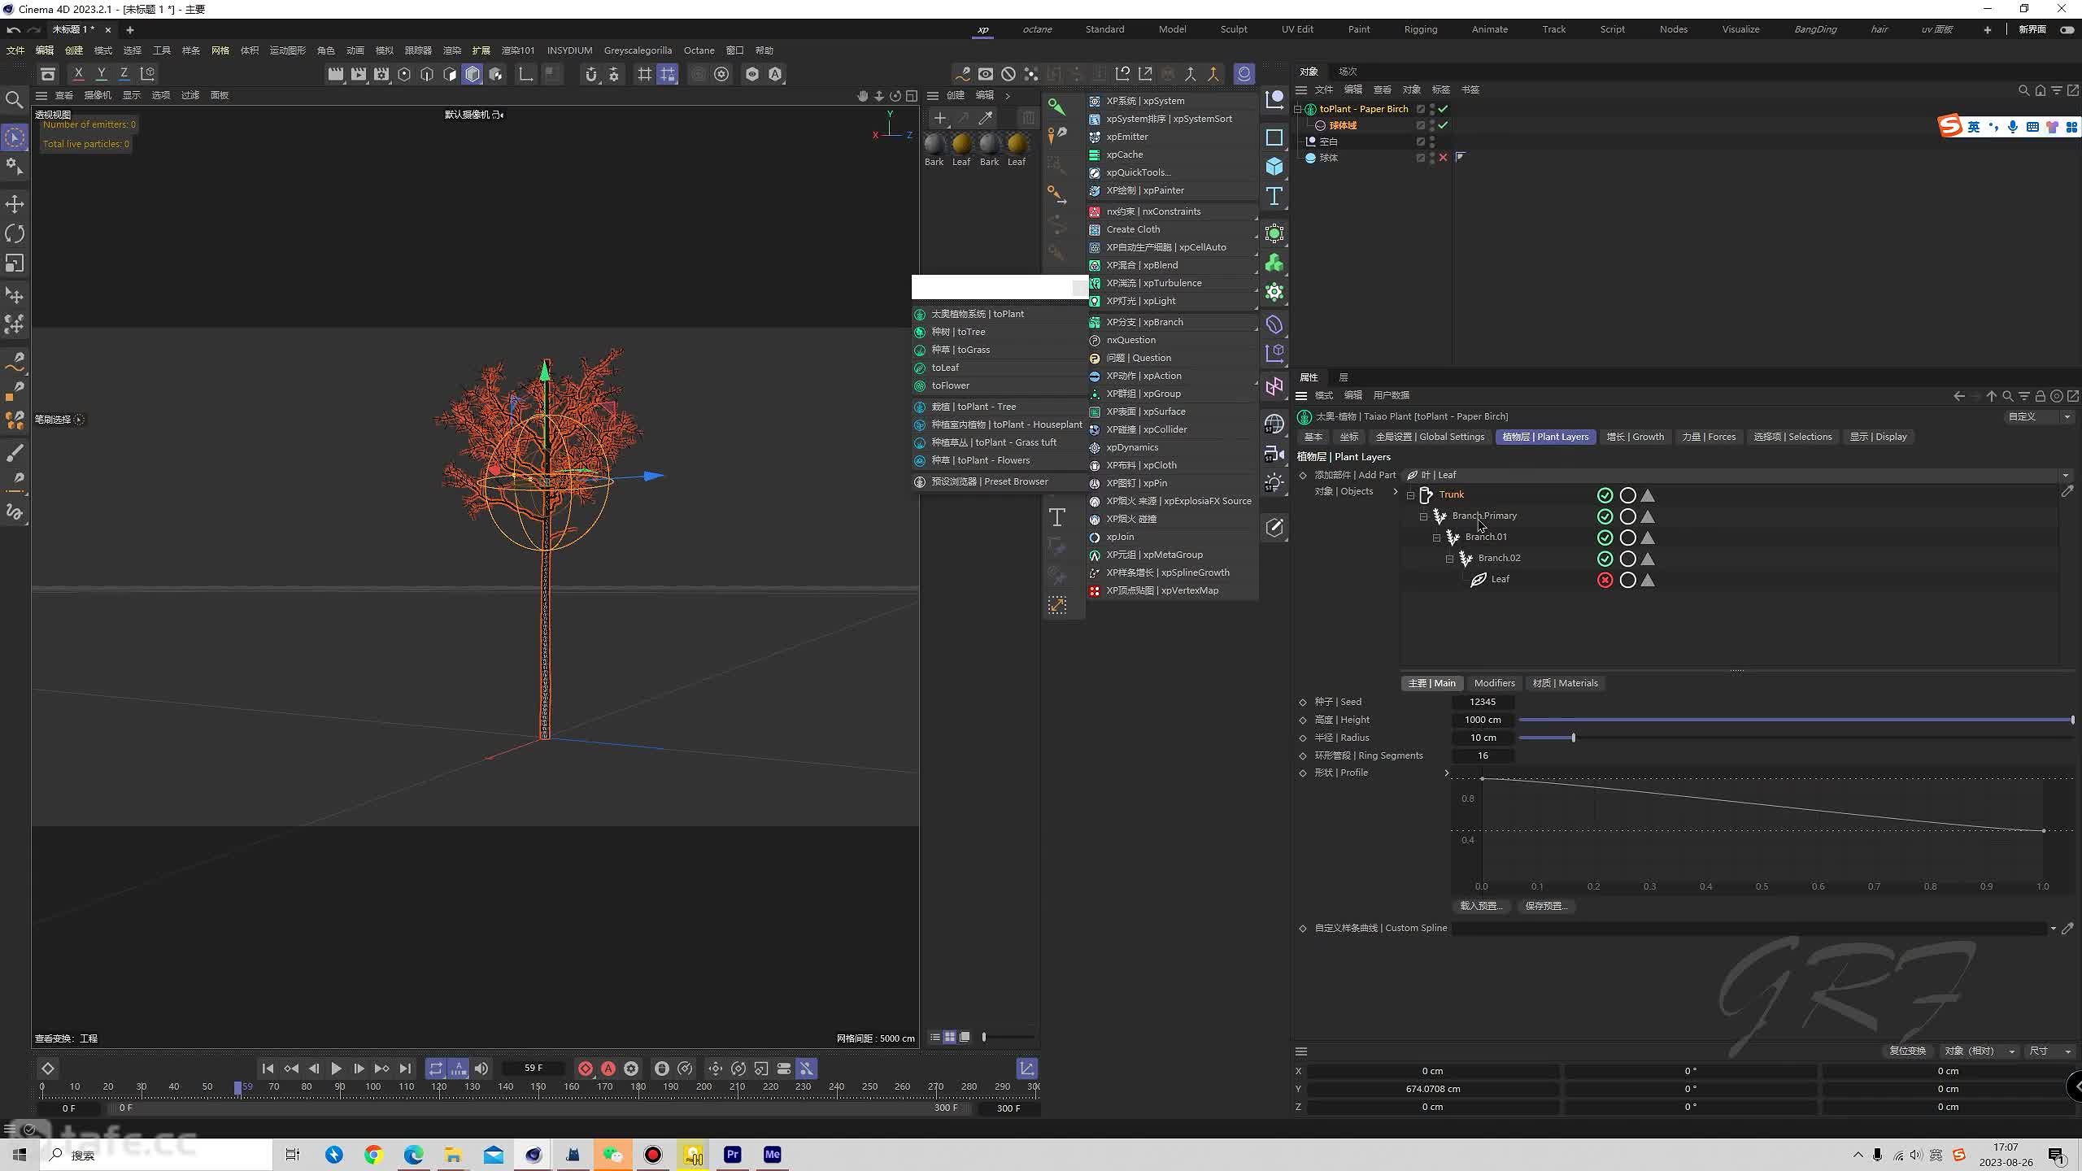Toggle Branch.01 enabled checkmark
The image size is (2082, 1171).
(x=1605, y=538)
